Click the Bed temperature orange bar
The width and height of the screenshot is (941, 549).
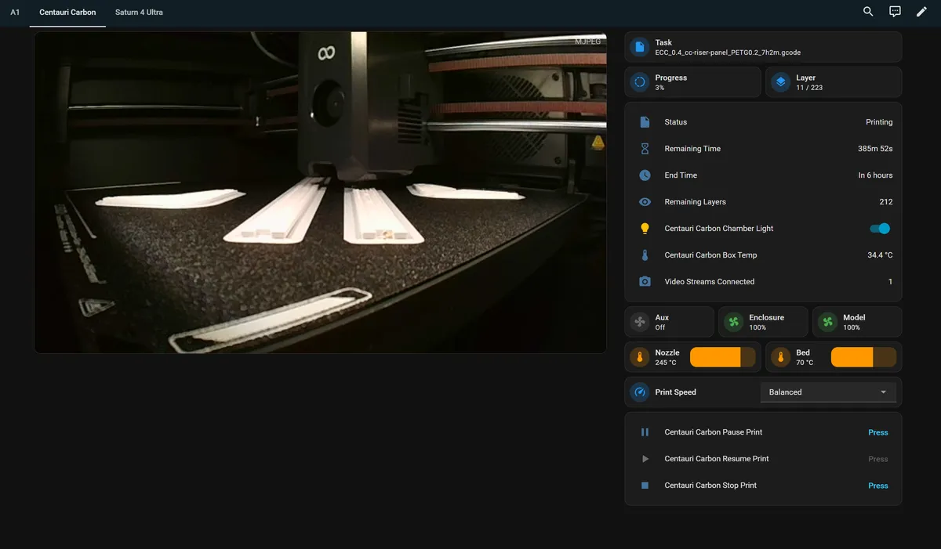863,357
